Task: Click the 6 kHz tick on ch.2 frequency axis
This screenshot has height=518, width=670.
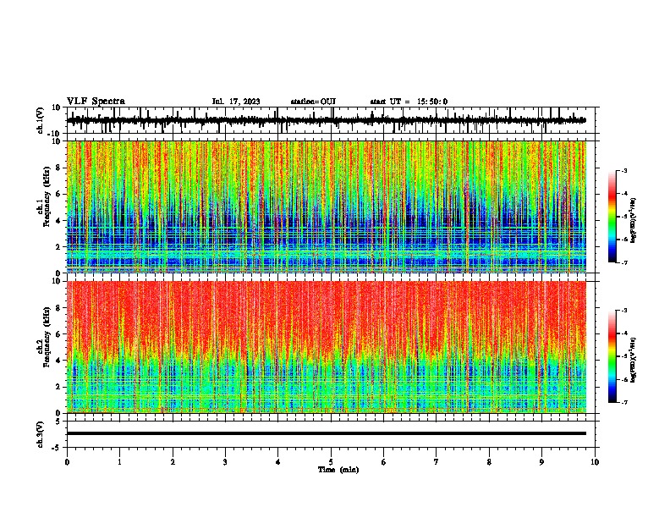Action: 58,334
